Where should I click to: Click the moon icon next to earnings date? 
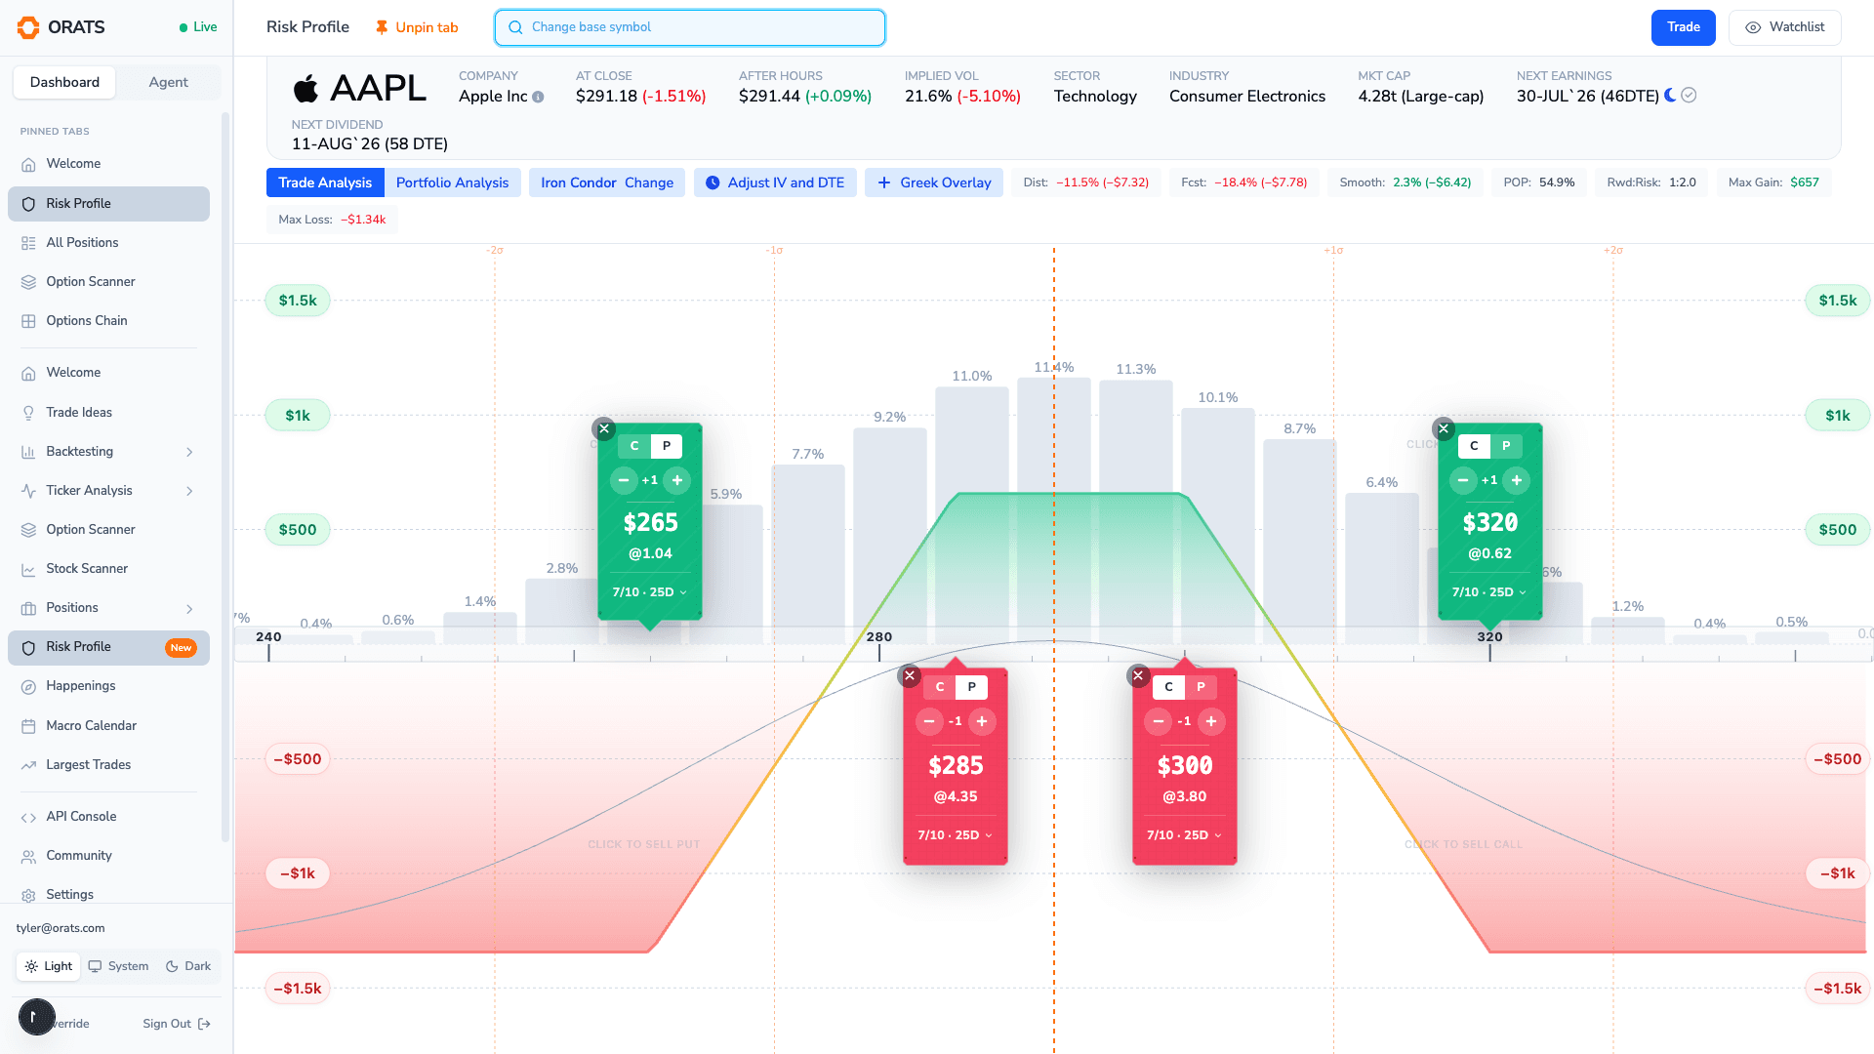1670,95
